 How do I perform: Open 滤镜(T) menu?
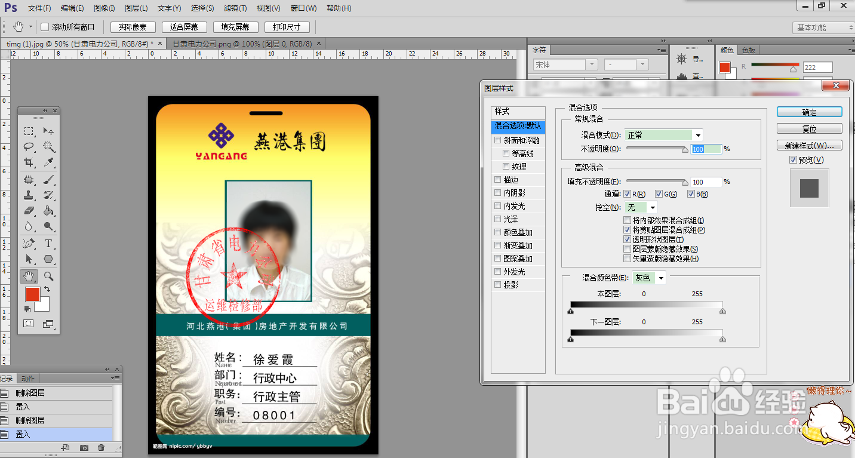tap(235, 8)
